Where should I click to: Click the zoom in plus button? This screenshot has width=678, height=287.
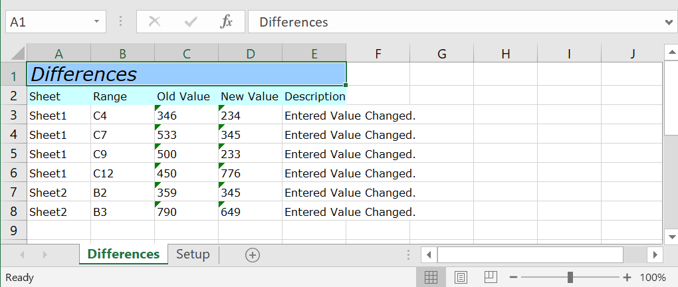point(627,277)
